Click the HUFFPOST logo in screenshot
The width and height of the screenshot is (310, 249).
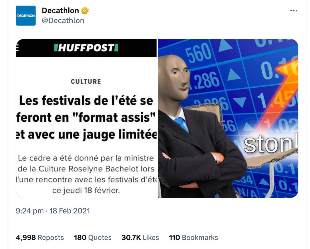click(x=86, y=48)
